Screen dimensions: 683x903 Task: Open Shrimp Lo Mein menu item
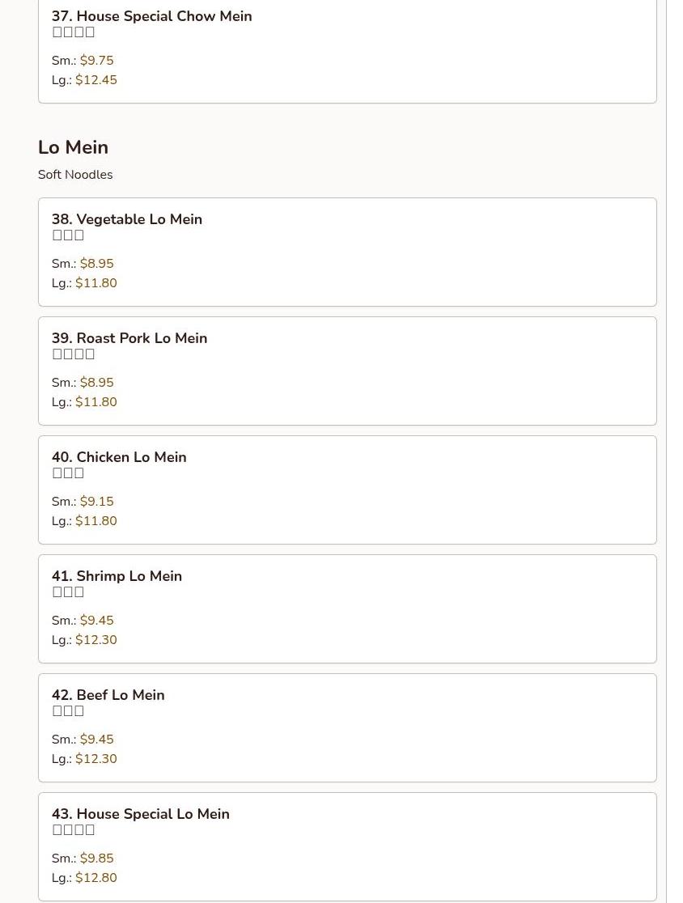click(117, 576)
